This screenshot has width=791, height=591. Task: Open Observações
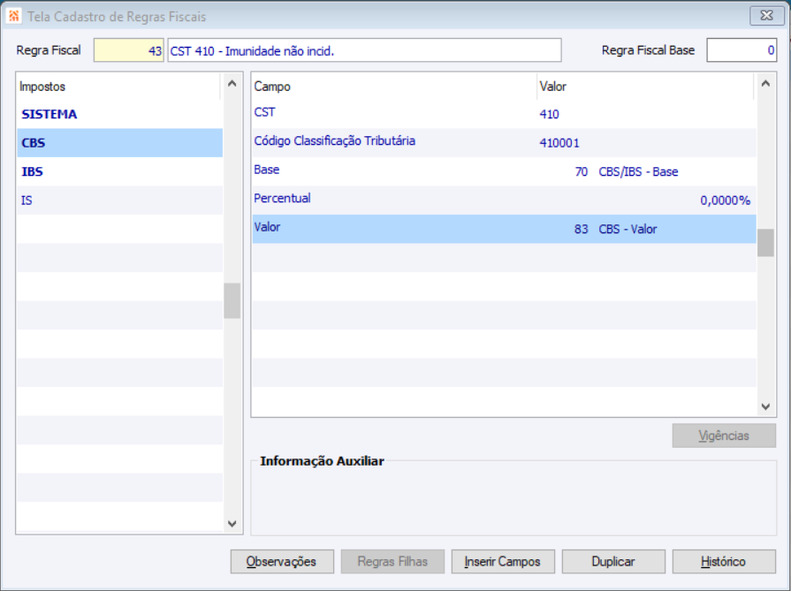[282, 562]
